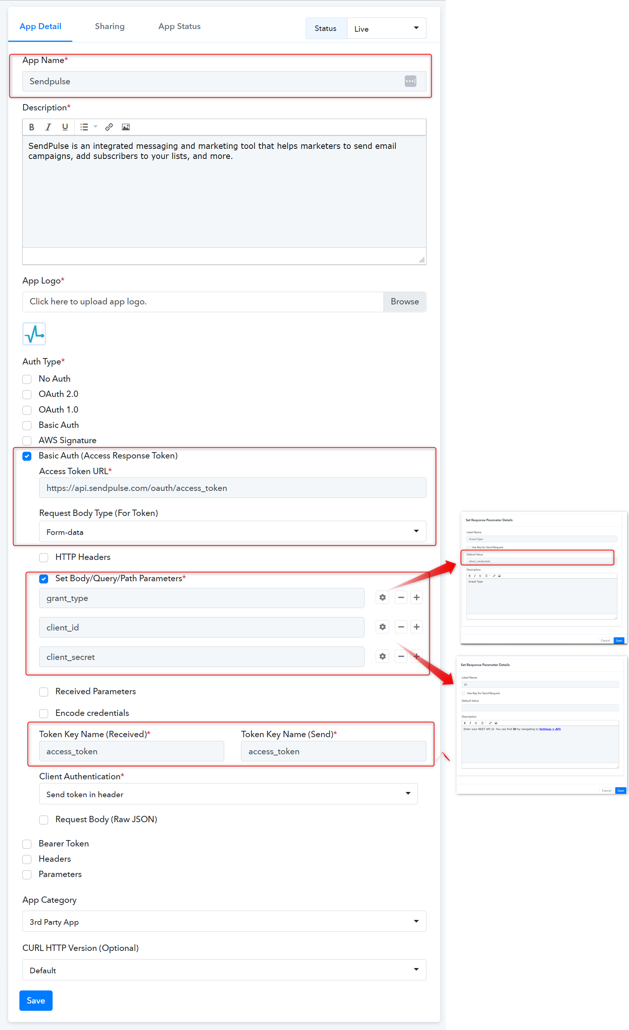The width and height of the screenshot is (629, 1030).
Task: Select the Bearer Token auth type
Action: (x=27, y=844)
